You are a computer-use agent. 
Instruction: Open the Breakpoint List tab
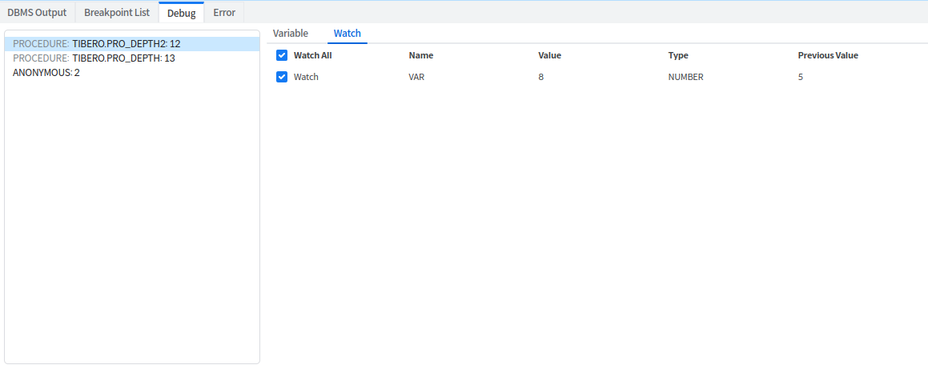pos(117,13)
